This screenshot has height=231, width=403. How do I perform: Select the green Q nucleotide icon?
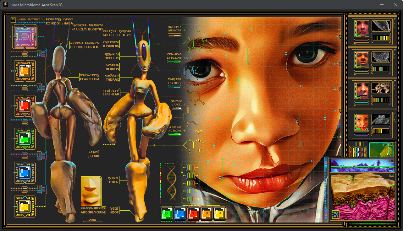pos(167,212)
